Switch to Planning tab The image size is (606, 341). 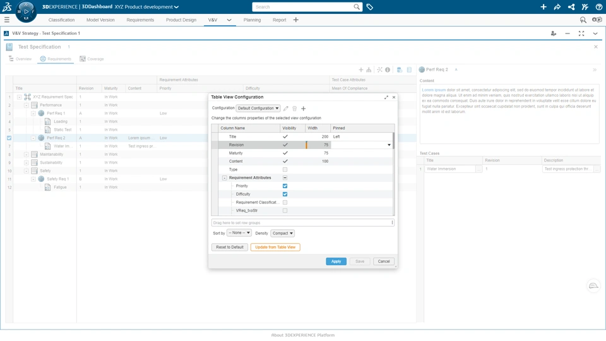252,20
